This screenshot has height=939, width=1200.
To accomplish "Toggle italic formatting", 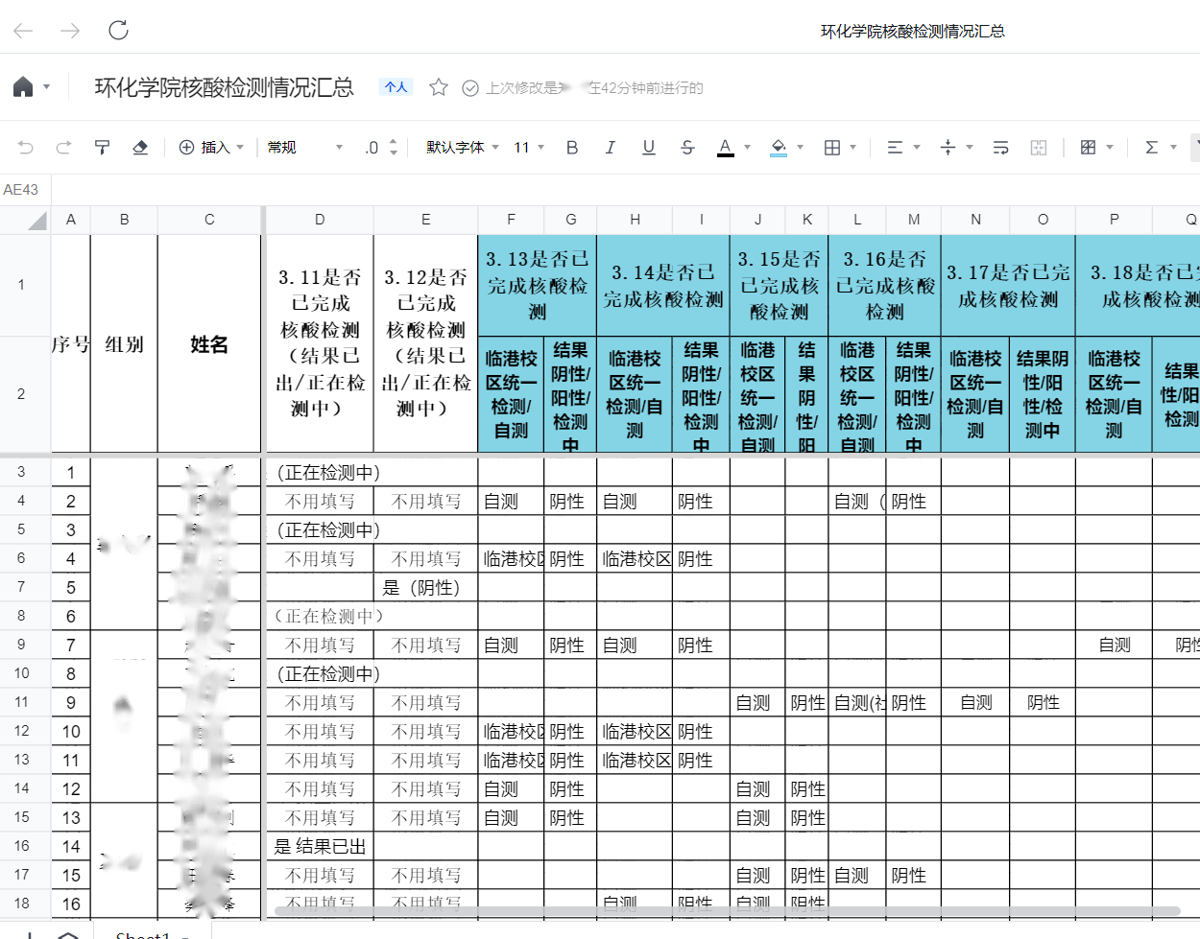I will pos(610,147).
